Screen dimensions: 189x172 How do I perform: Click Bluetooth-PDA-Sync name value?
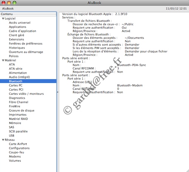coord(132,65)
